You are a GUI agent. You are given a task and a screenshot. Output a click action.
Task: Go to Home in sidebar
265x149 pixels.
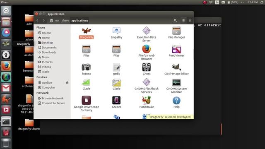pos(44,38)
